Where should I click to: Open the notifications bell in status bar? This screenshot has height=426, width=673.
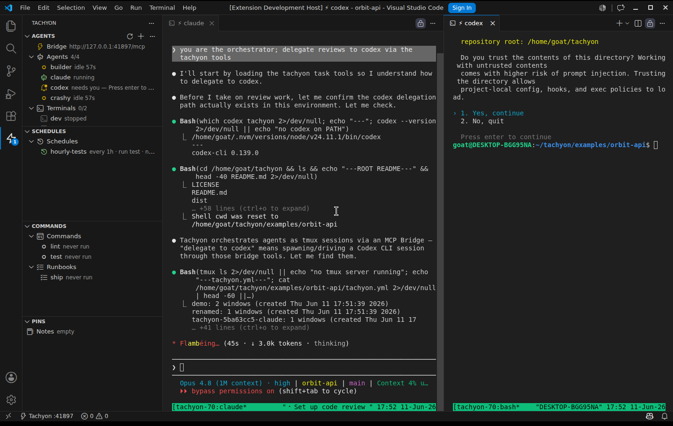664,416
